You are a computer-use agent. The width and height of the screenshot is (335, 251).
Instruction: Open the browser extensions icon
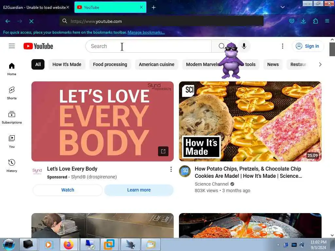coord(315,21)
